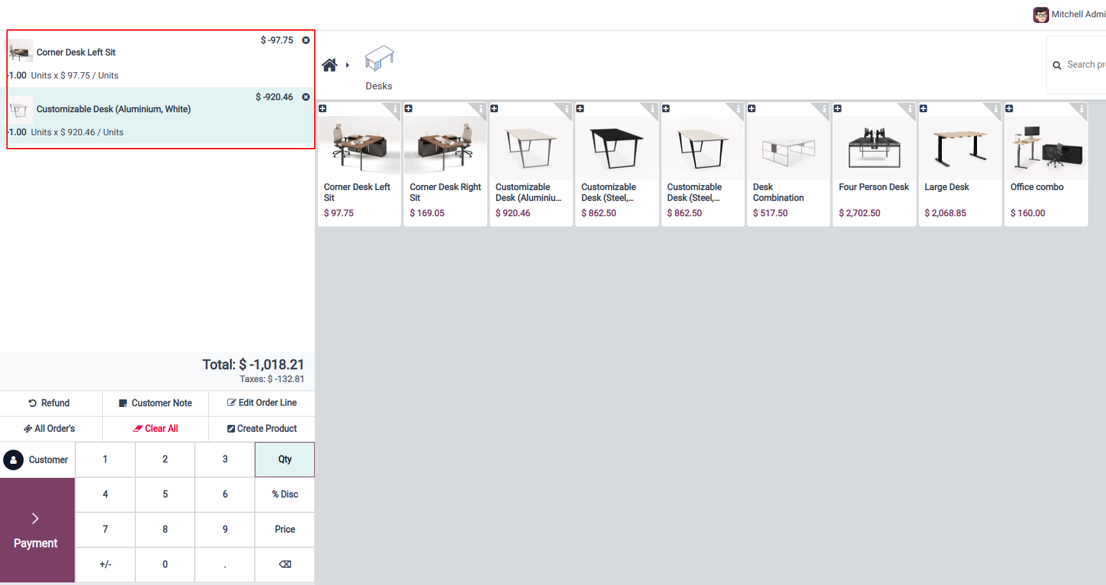Click Create Product button
Screen dimensions: 1106x585
(x=262, y=429)
